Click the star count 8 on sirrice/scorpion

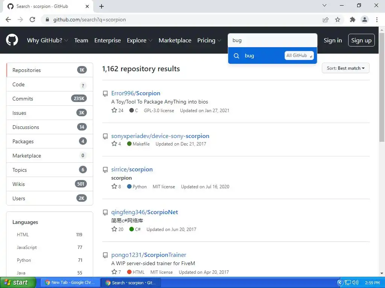click(x=116, y=187)
